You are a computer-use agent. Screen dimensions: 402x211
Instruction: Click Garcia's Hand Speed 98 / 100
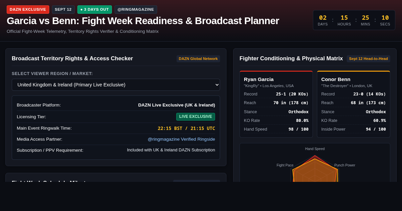[298, 129]
